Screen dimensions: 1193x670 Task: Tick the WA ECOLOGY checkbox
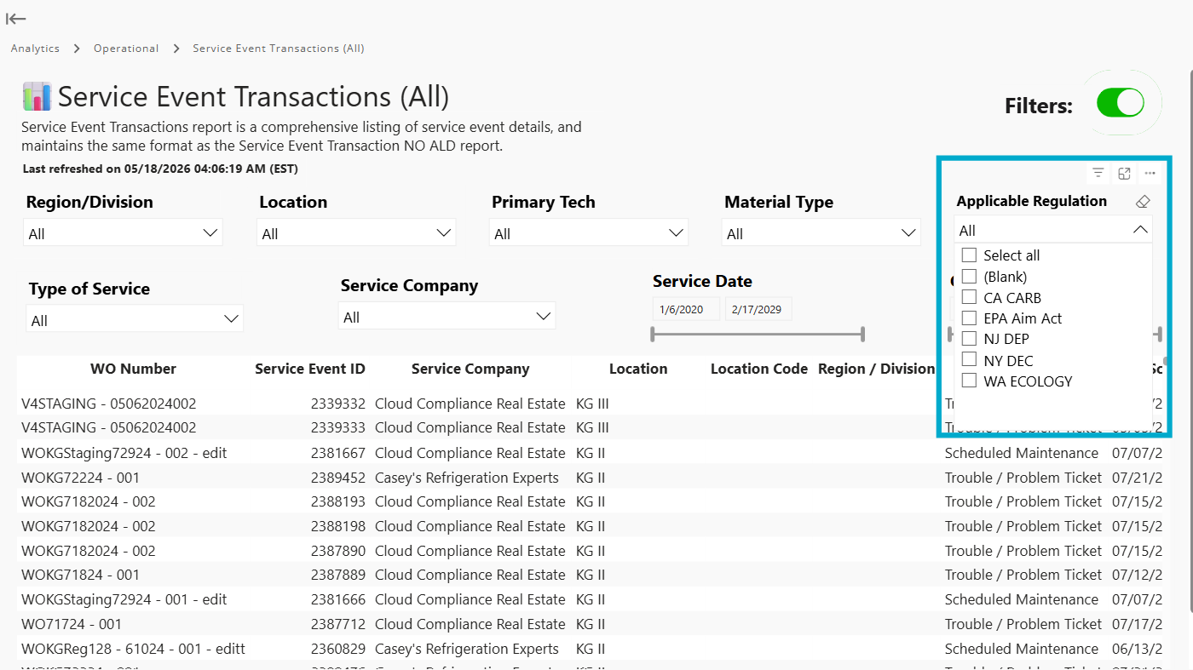[969, 381]
